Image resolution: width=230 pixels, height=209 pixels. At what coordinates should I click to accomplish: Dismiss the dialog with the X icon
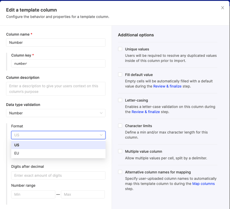(x=222, y=8)
